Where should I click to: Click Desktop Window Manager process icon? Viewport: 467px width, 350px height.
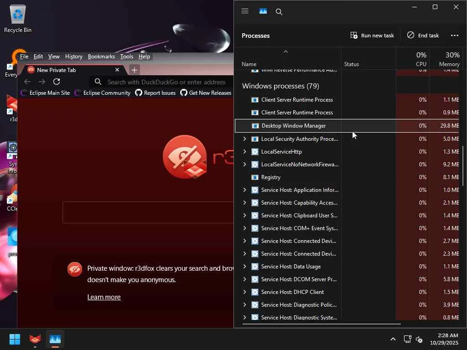pos(255,126)
